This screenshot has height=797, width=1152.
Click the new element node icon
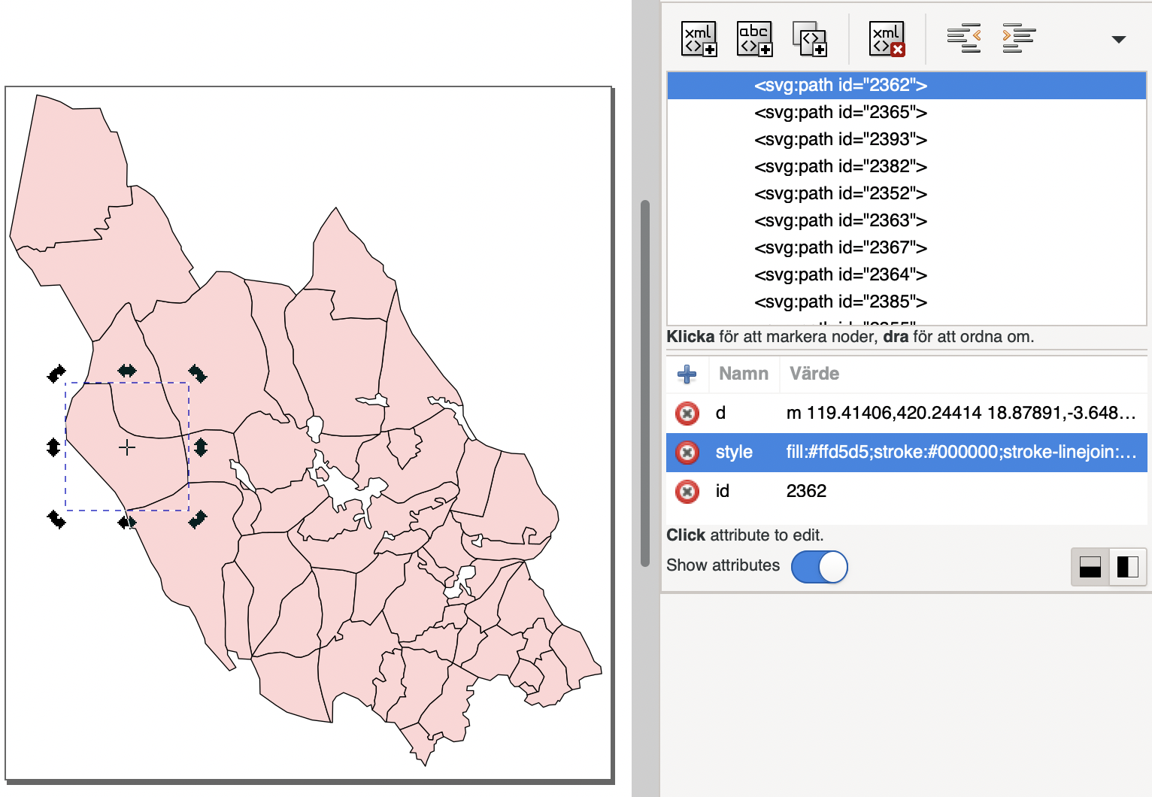[x=699, y=38]
